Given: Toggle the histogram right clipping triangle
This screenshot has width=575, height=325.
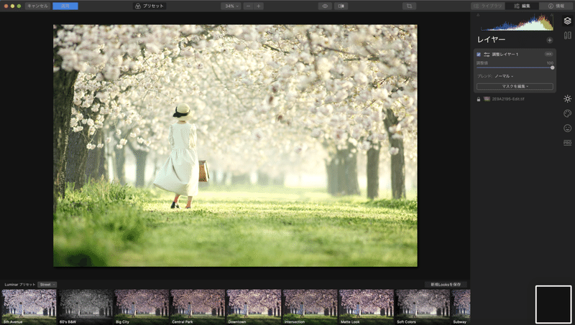Looking at the screenshot, I should pos(552,15).
